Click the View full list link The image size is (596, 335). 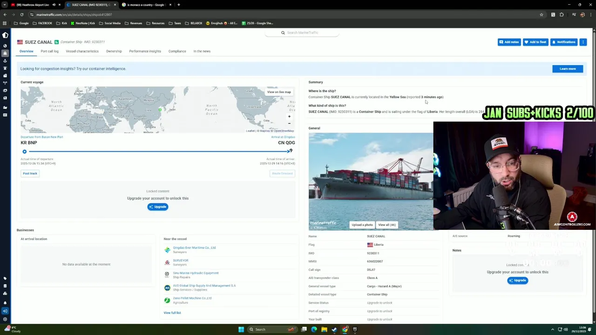(x=172, y=313)
